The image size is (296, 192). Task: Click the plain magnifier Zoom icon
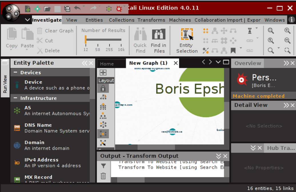[x=271, y=50]
